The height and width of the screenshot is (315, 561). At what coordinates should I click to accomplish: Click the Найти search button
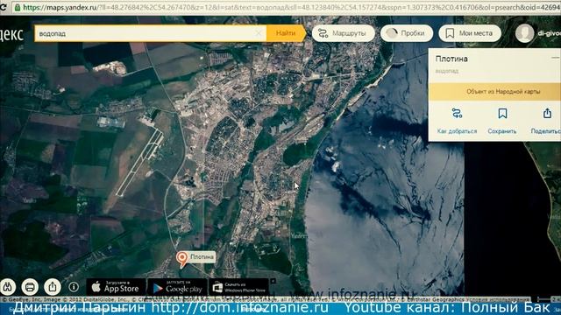pyautogui.click(x=286, y=33)
